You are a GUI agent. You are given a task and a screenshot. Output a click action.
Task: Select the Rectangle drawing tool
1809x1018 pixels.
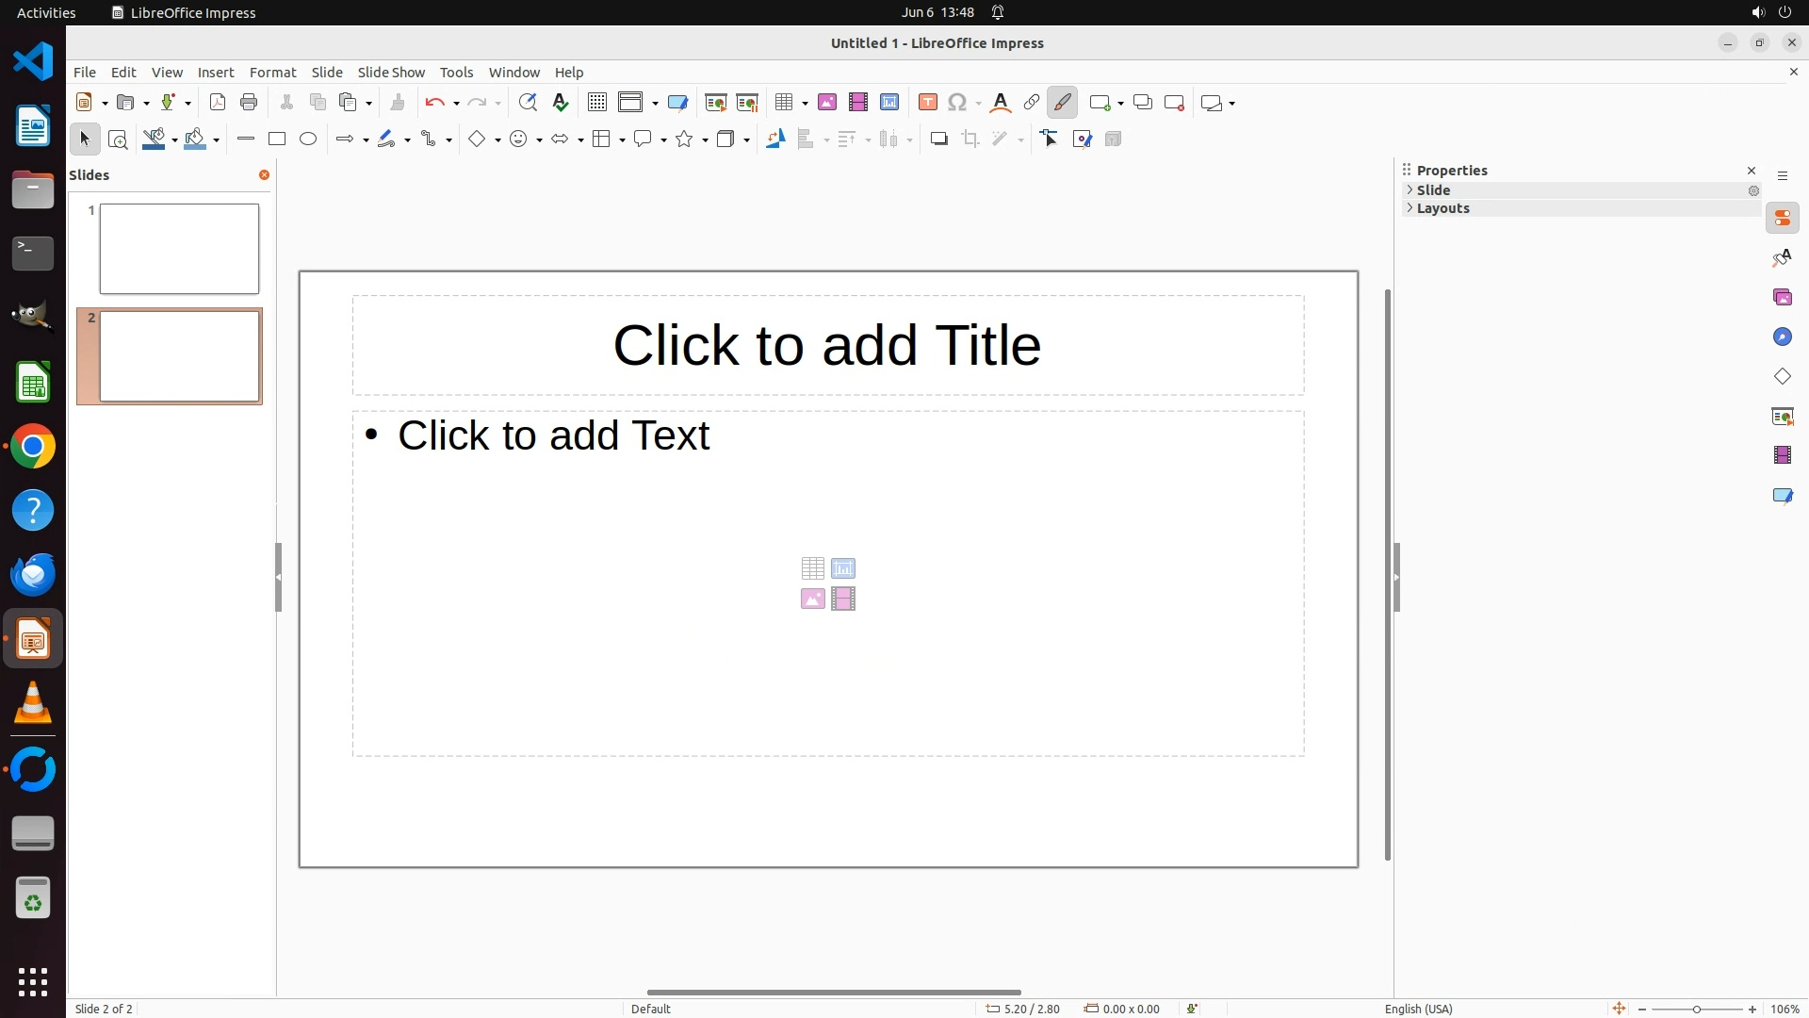point(277,140)
